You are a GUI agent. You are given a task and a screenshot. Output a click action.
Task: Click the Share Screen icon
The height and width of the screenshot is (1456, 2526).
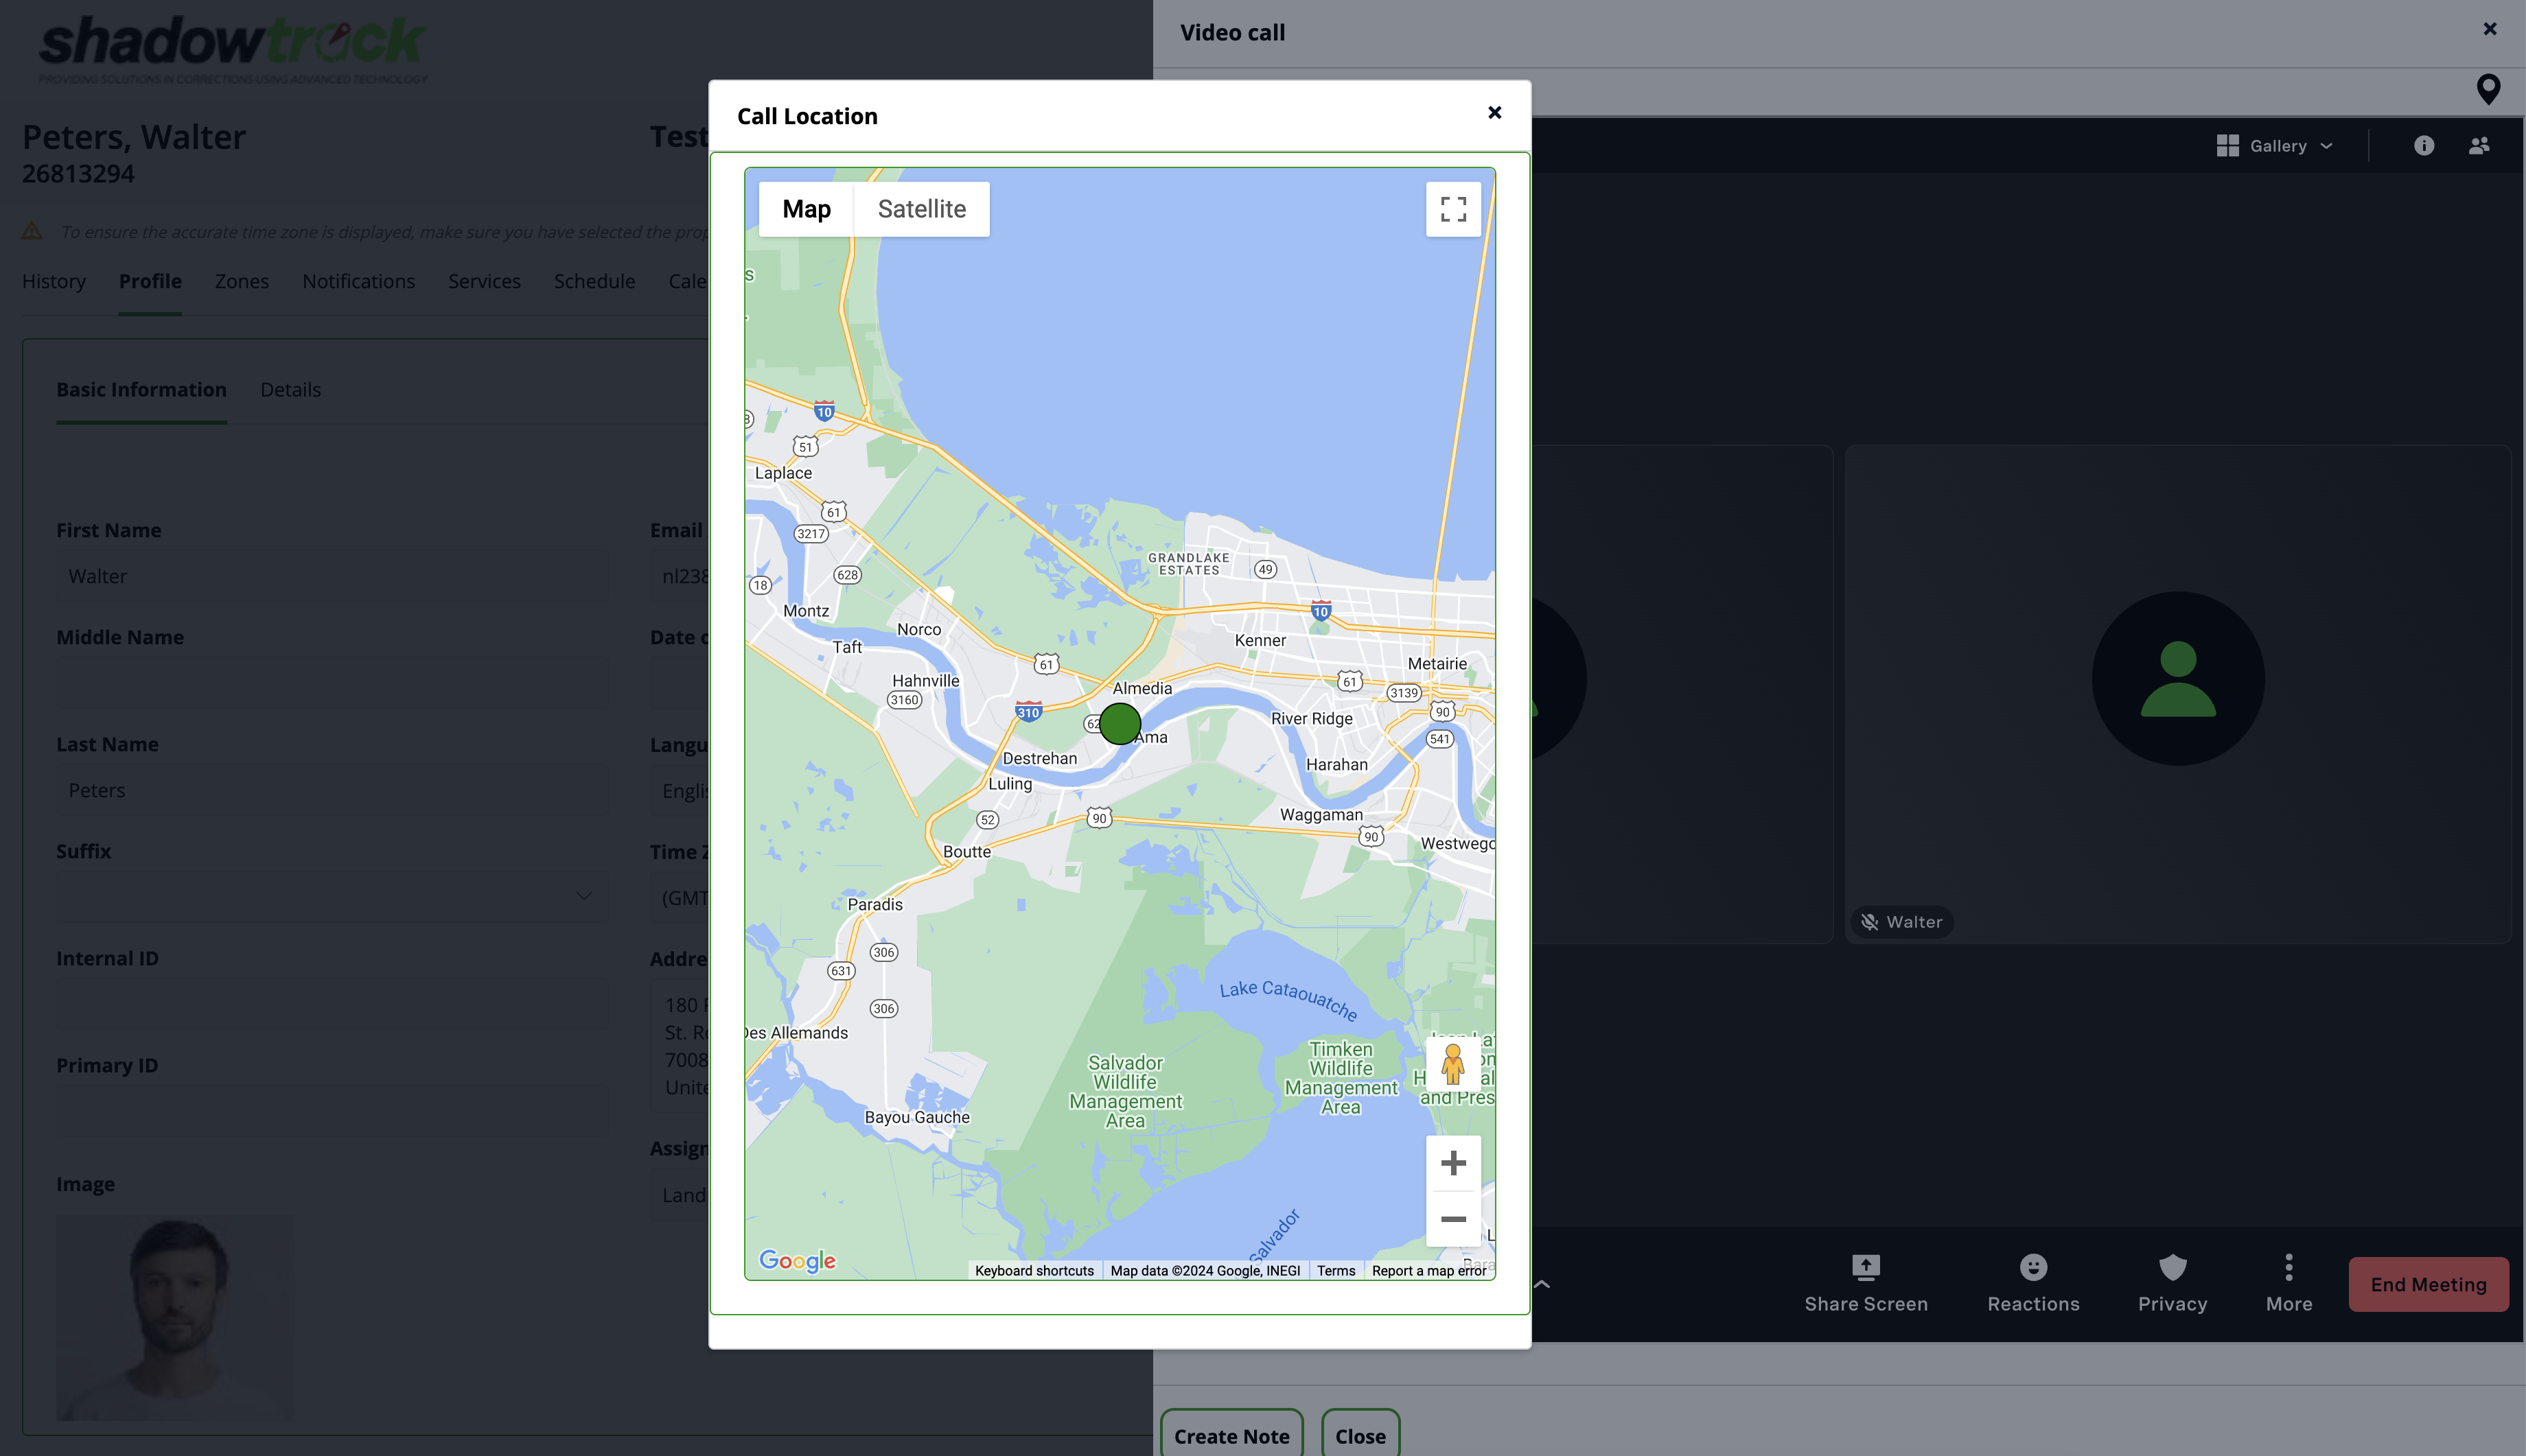pyautogui.click(x=1866, y=1268)
